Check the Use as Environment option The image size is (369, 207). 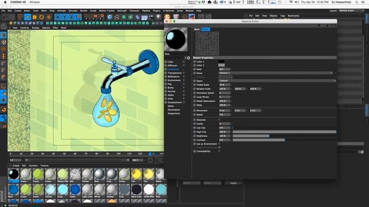click(x=219, y=144)
